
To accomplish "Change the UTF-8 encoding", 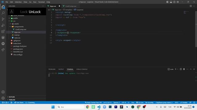I will pyautogui.click(x=124, y=102).
